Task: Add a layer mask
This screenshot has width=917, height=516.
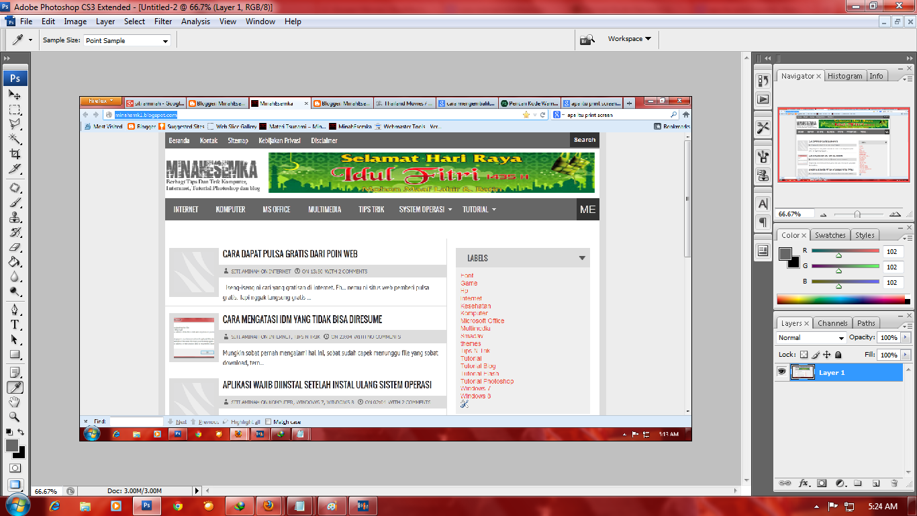Action: [822, 483]
